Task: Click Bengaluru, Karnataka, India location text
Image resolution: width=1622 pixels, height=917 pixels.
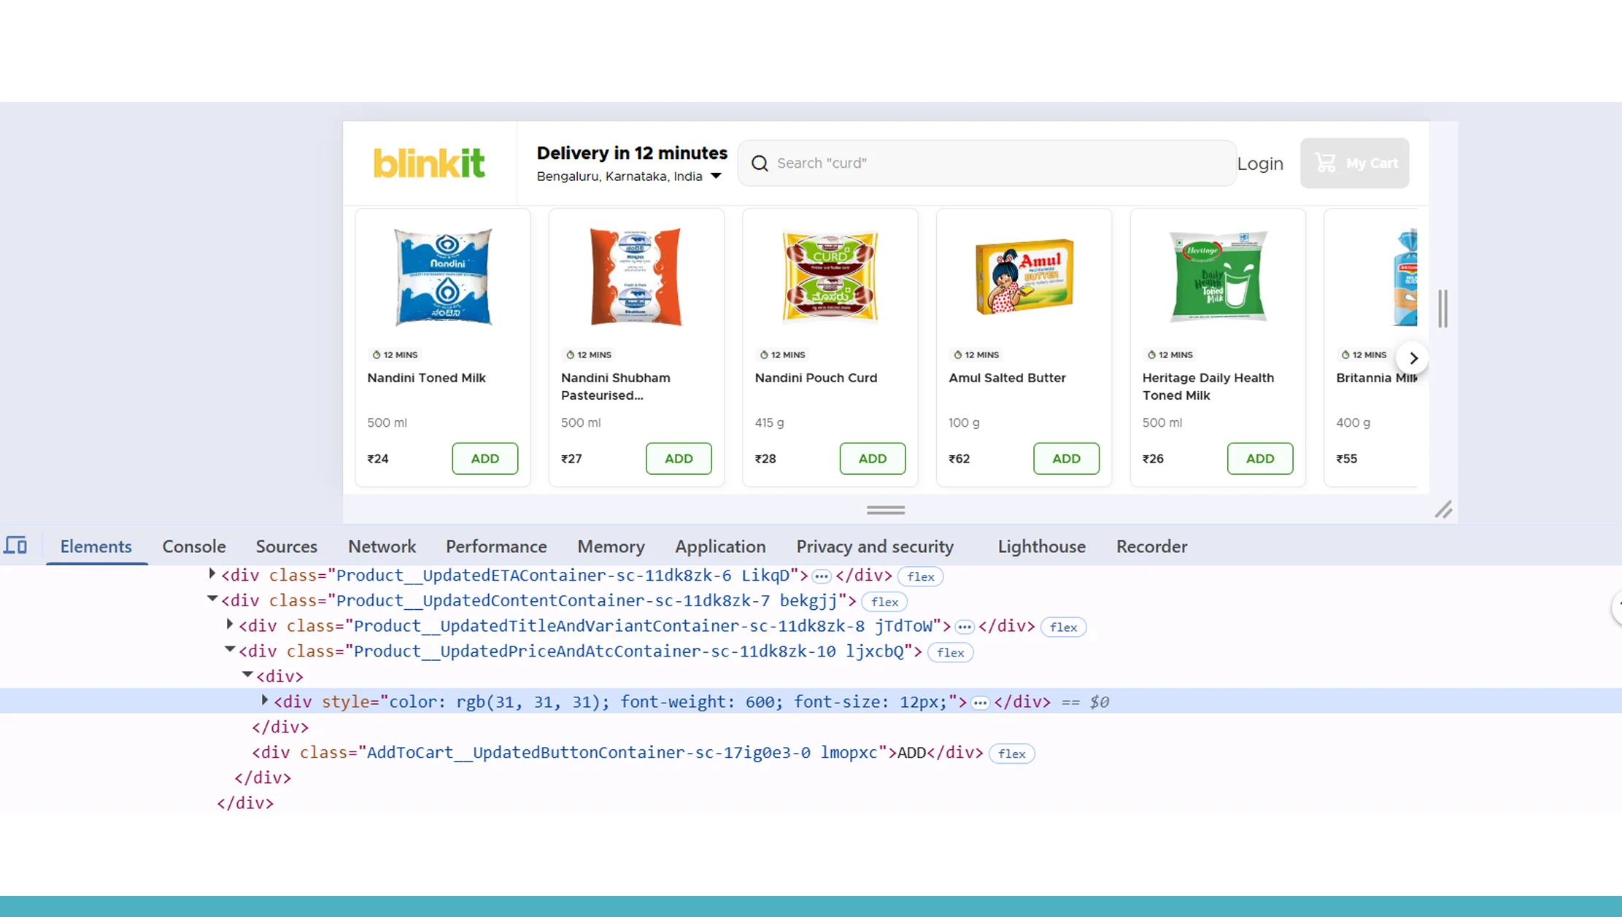Action: [619, 177]
